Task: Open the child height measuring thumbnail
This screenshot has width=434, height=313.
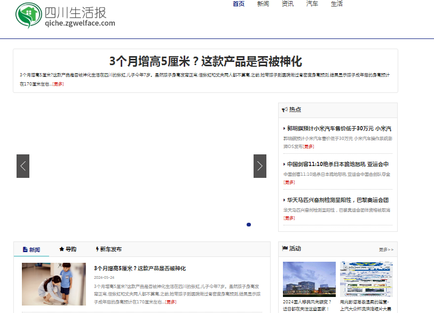Action: [54, 284]
